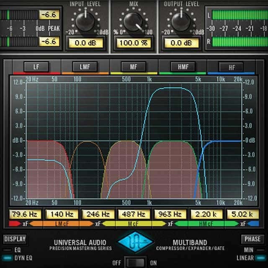Click the Mix 100.0 % value field
The width and height of the screenshot is (268, 268).
(x=134, y=43)
